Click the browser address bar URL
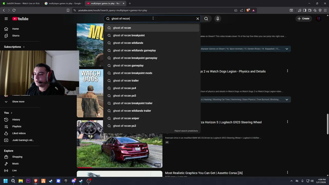This screenshot has width=329, height=185. [x=113, y=10]
